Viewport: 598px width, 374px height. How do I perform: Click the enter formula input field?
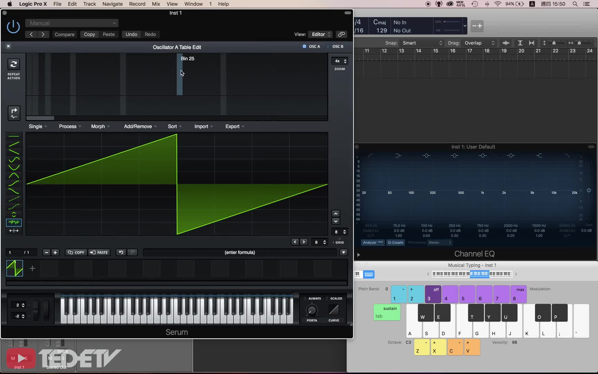(x=239, y=252)
